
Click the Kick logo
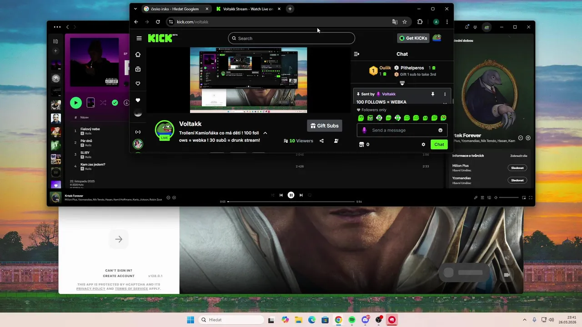coord(162,38)
